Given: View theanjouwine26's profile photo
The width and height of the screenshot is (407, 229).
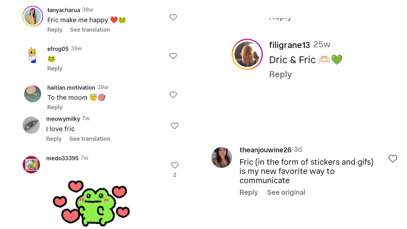Looking at the screenshot, I should [x=222, y=157].
